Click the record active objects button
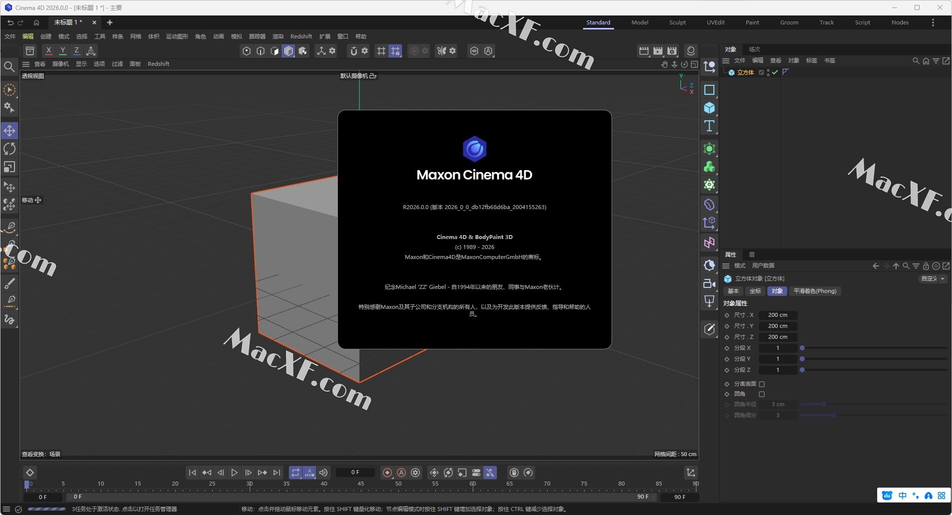The image size is (952, 515). click(387, 473)
